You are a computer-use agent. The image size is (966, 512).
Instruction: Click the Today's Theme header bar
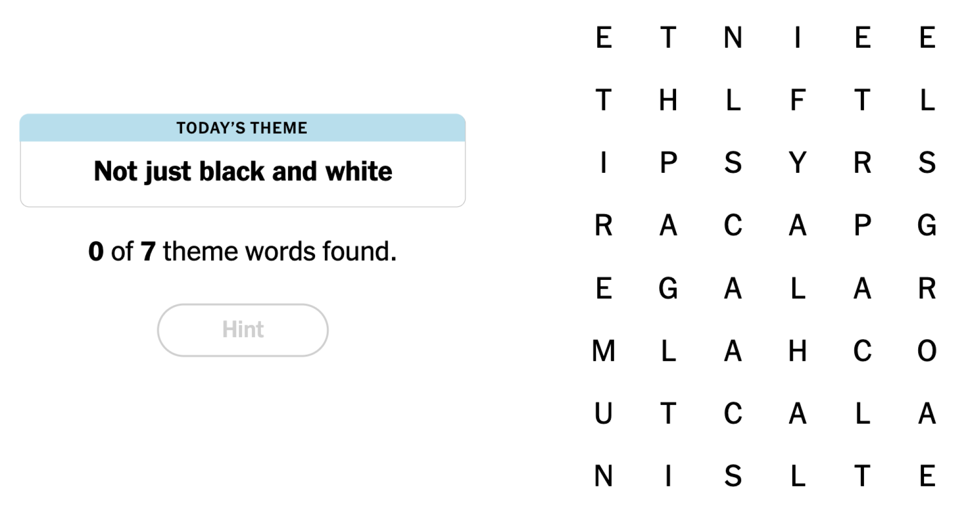(x=243, y=128)
